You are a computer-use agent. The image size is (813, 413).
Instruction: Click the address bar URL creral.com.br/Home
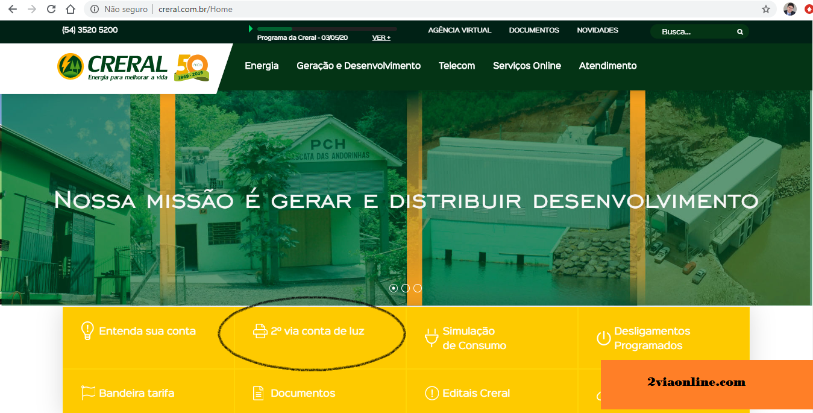click(195, 9)
